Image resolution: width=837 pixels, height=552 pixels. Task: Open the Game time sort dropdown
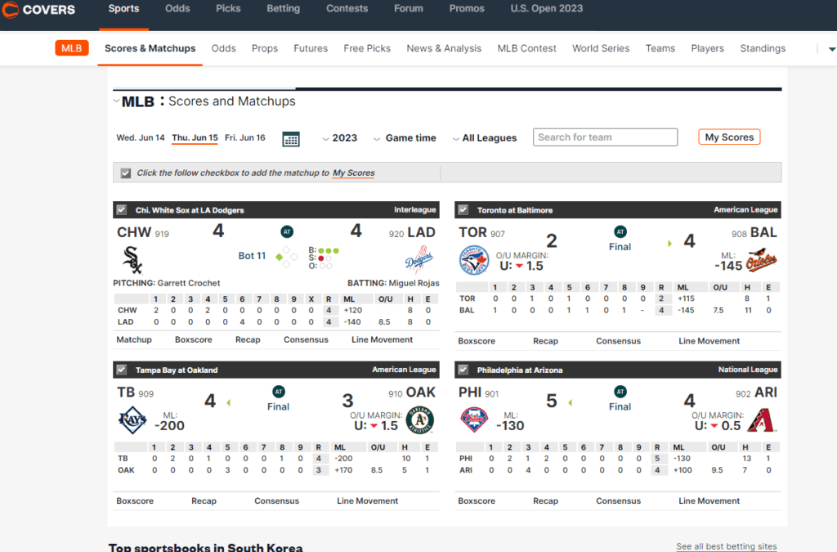405,137
